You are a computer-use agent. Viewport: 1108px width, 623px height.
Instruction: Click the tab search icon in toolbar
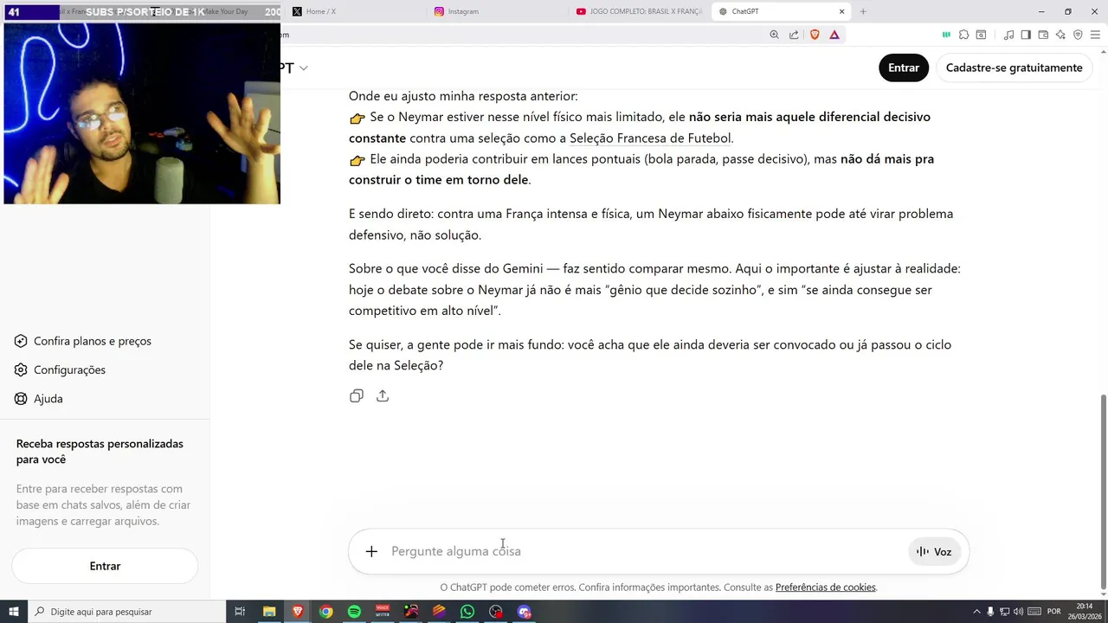[981, 35]
